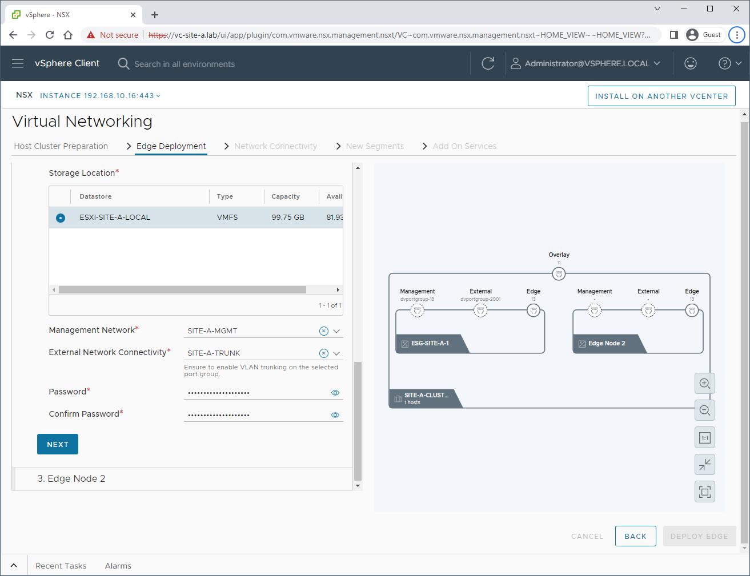This screenshot has height=576, width=750.
Task: Zoom out on the topology diagram
Action: tap(705, 410)
